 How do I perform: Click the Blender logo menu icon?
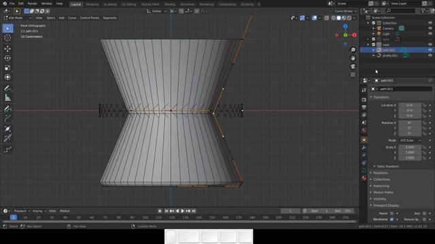tap(5, 4)
